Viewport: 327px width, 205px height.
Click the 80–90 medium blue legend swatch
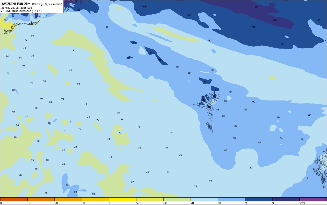pos(231,199)
